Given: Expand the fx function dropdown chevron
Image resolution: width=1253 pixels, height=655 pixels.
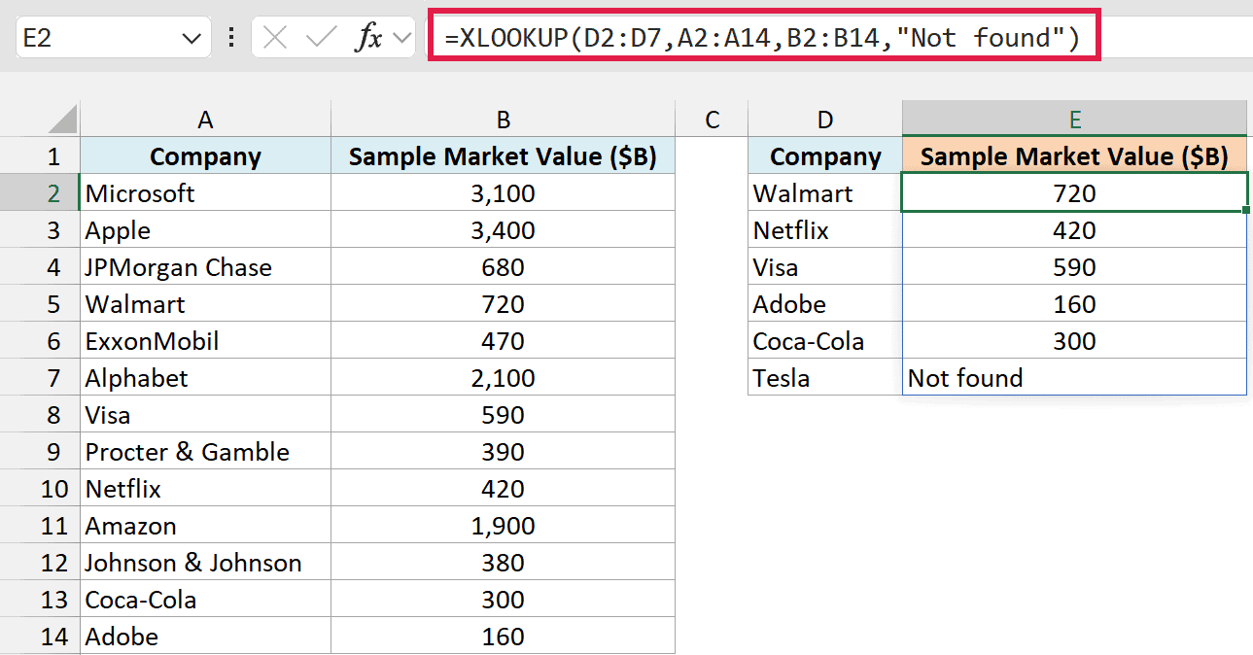Looking at the screenshot, I should [x=401, y=39].
